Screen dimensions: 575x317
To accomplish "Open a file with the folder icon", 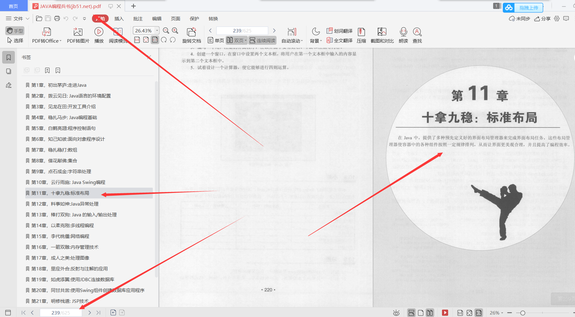I will [x=39, y=19].
